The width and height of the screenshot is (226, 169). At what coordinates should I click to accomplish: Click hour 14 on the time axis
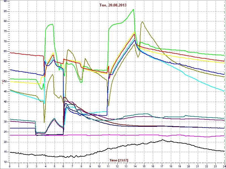(x=135, y=166)
